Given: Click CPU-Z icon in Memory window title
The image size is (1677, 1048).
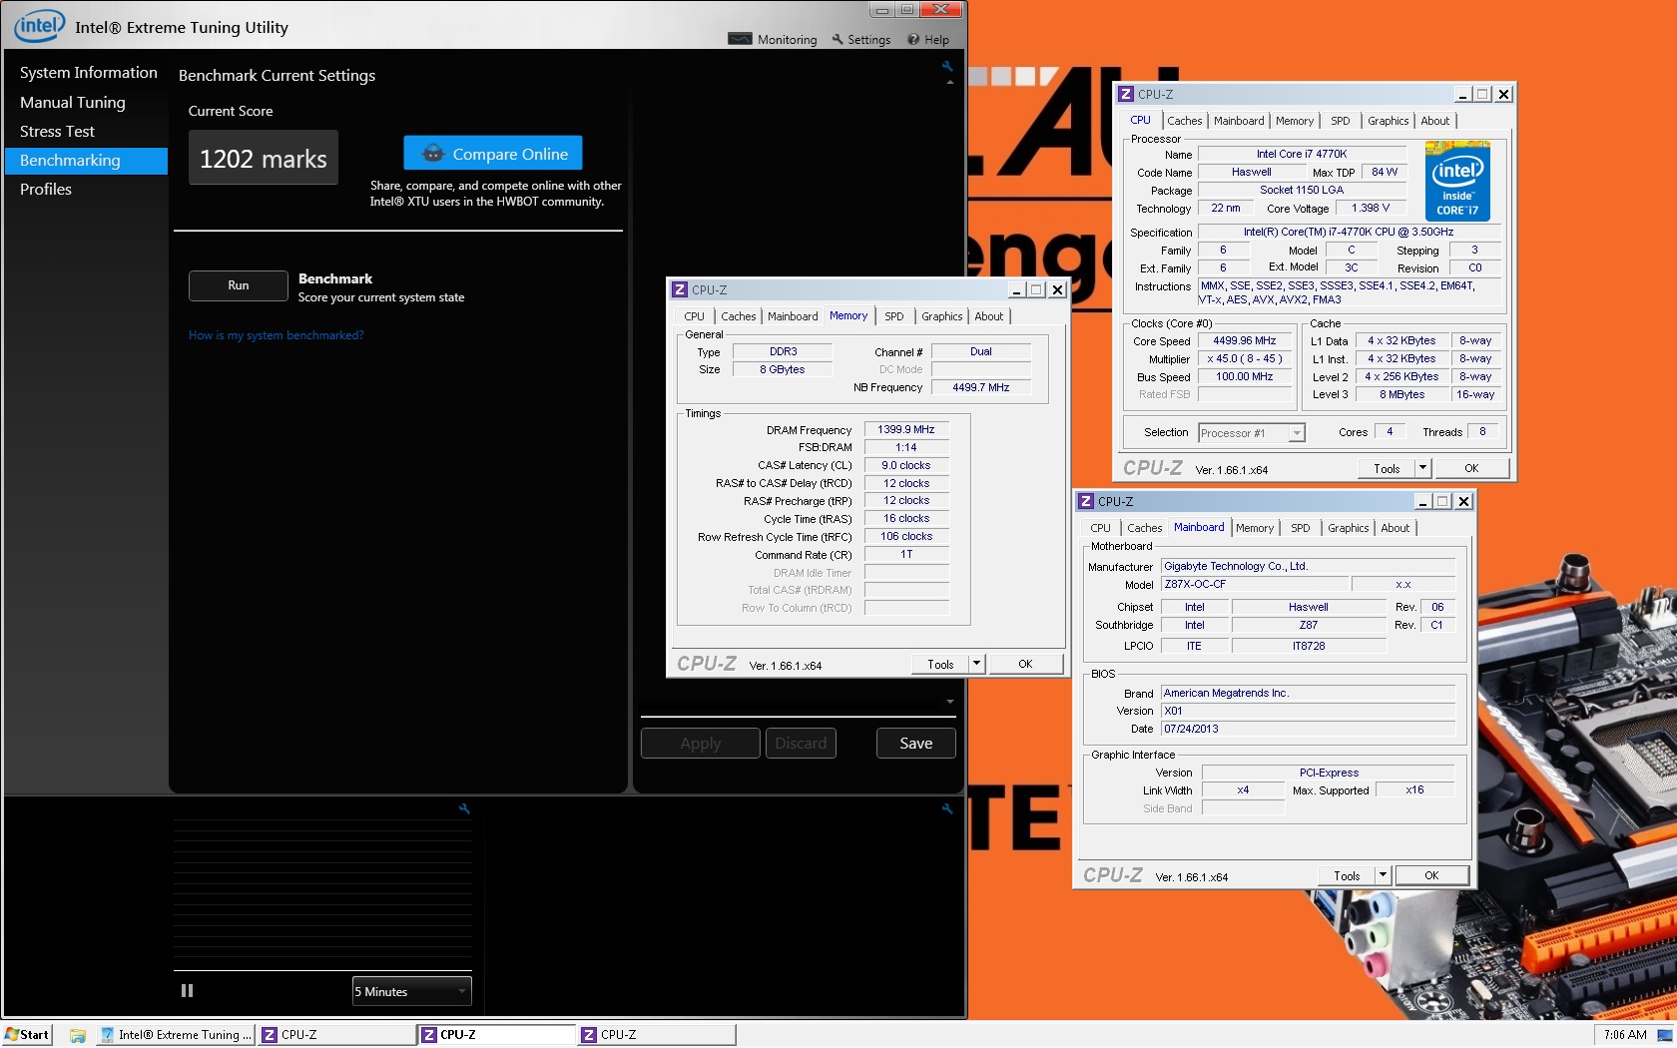Looking at the screenshot, I should tap(680, 289).
